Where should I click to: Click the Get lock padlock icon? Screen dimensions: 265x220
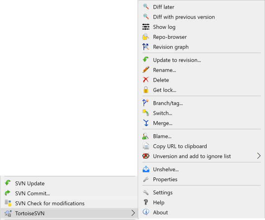coord(146,90)
